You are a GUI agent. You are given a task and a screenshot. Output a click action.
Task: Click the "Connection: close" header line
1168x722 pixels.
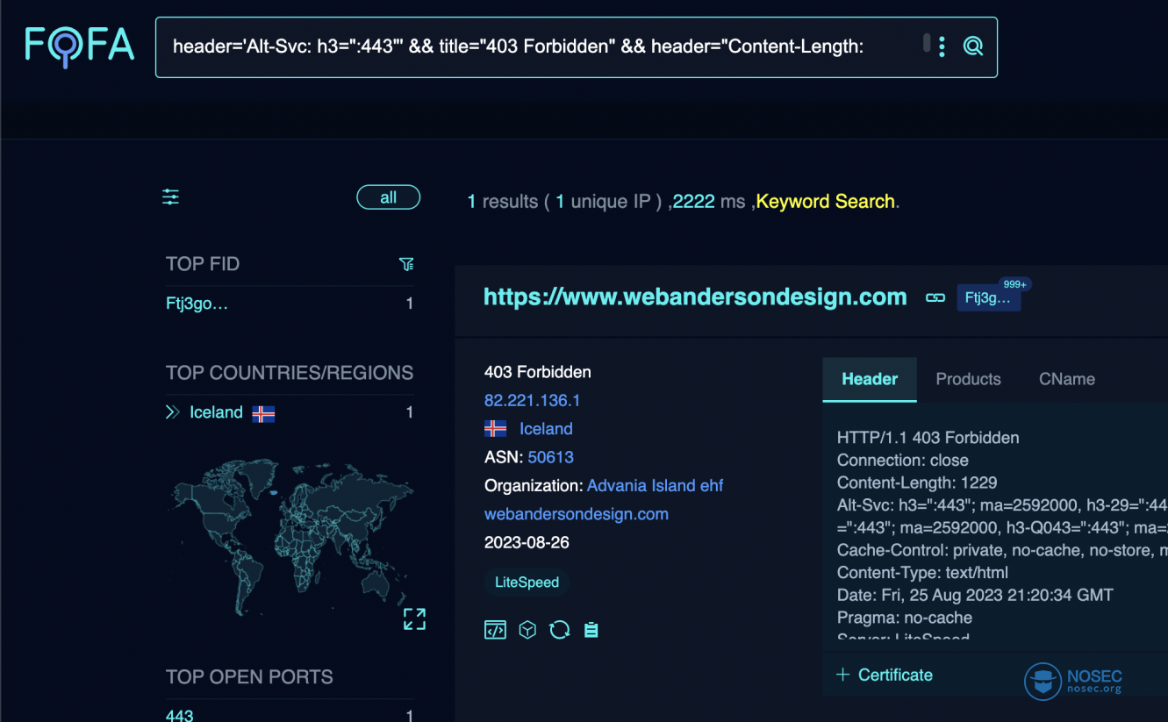pyautogui.click(x=903, y=460)
